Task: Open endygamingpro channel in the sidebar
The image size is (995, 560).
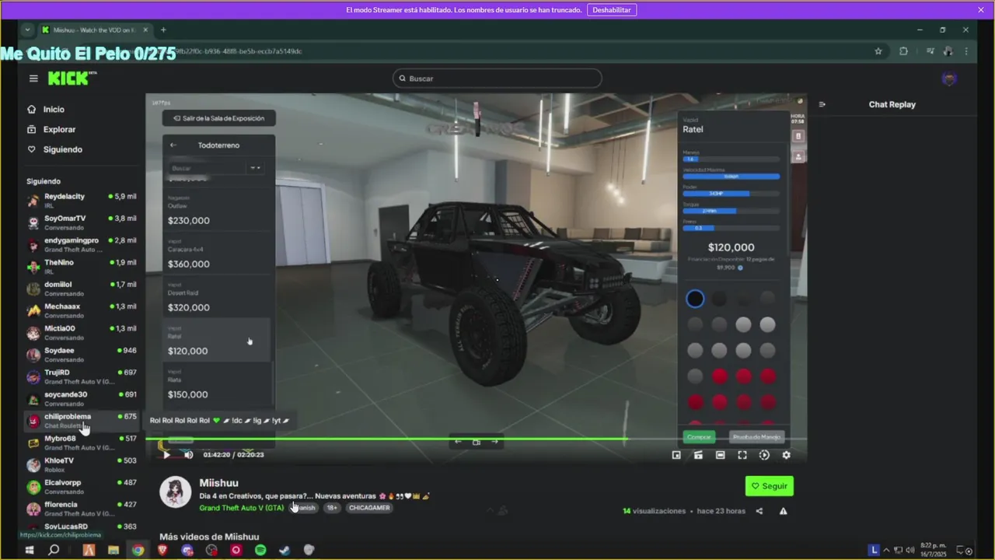Action: [81, 244]
